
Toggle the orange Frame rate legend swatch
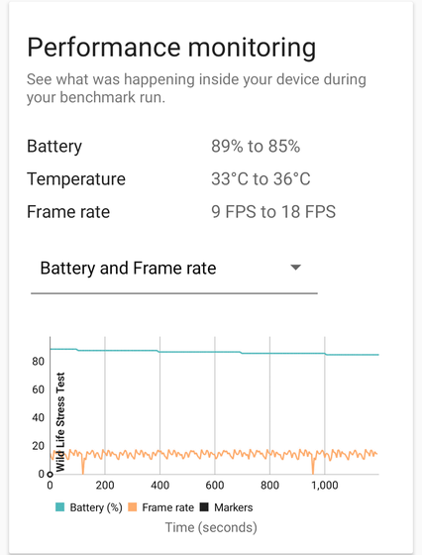pos(133,507)
